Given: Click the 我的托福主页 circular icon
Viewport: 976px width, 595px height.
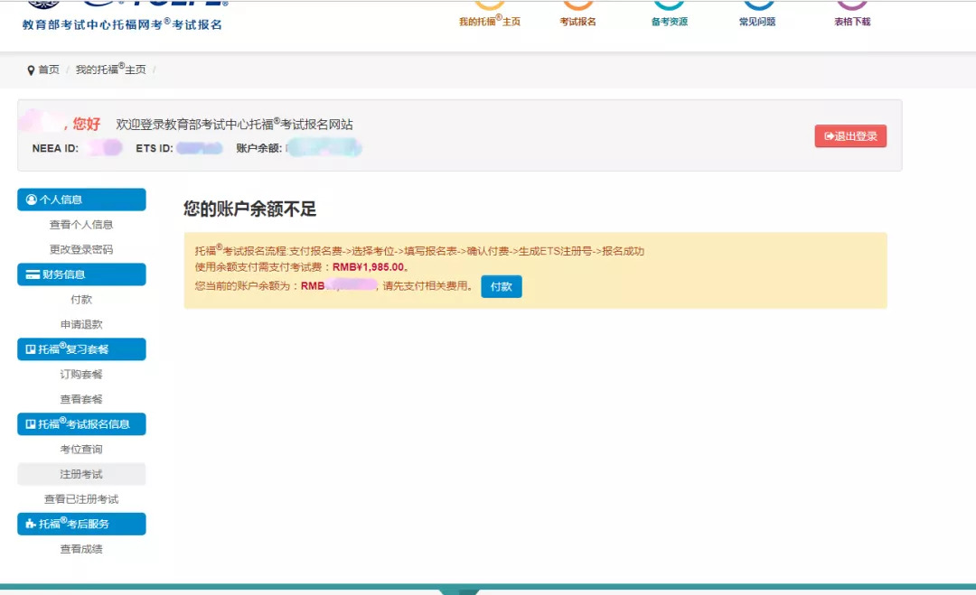Looking at the screenshot, I should (x=490, y=5).
